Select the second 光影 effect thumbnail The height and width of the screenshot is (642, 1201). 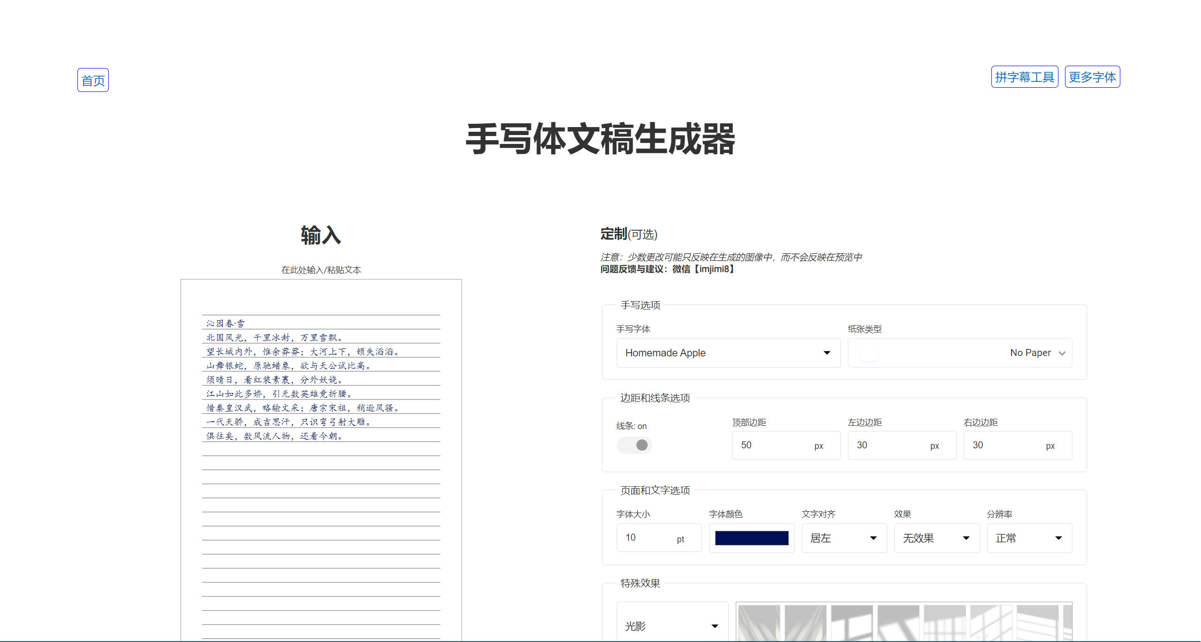click(x=805, y=623)
